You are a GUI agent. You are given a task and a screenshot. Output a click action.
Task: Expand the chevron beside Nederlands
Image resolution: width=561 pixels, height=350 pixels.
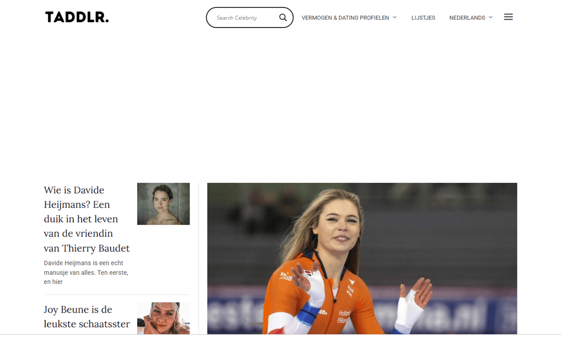(490, 17)
